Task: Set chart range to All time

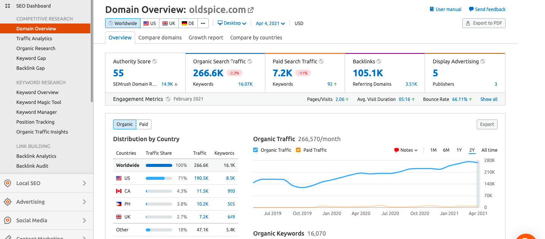Action: click(x=489, y=150)
